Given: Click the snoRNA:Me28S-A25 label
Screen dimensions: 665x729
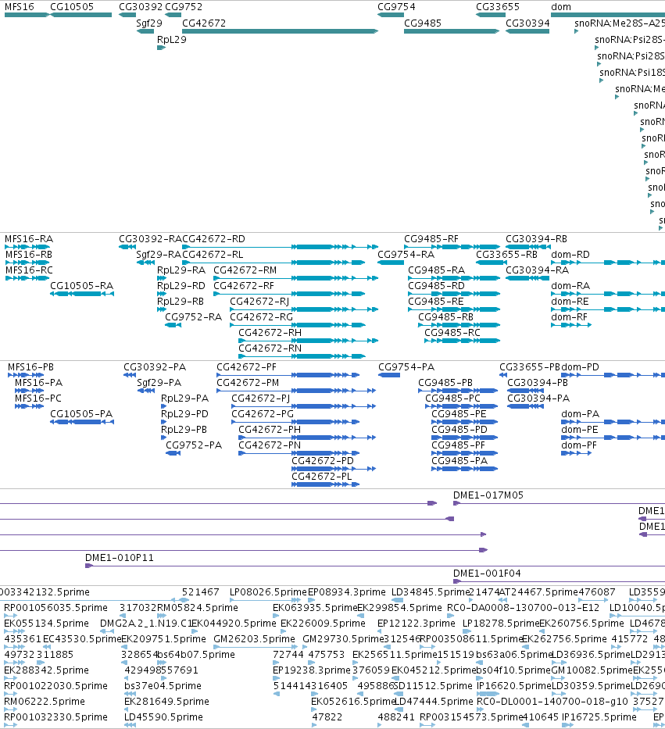Looking at the screenshot, I should tap(620, 23).
